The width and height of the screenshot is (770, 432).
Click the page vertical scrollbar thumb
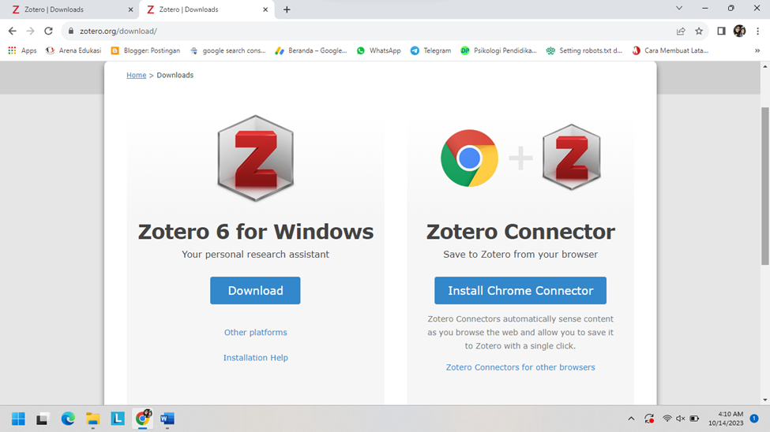coord(765,186)
